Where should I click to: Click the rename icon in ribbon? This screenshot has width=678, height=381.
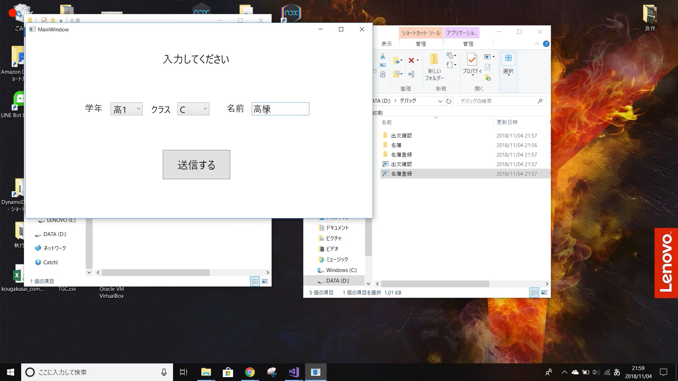tap(411, 74)
